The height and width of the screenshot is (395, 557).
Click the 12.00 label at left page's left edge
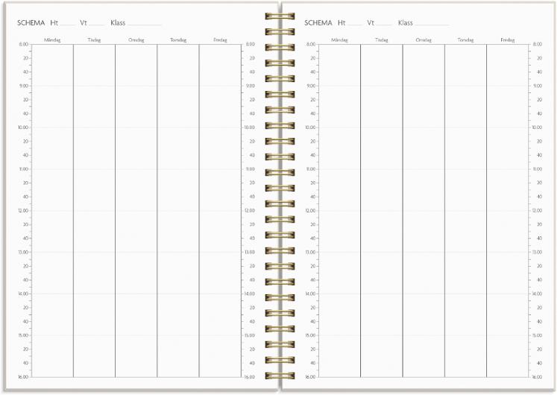[x=23, y=210]
